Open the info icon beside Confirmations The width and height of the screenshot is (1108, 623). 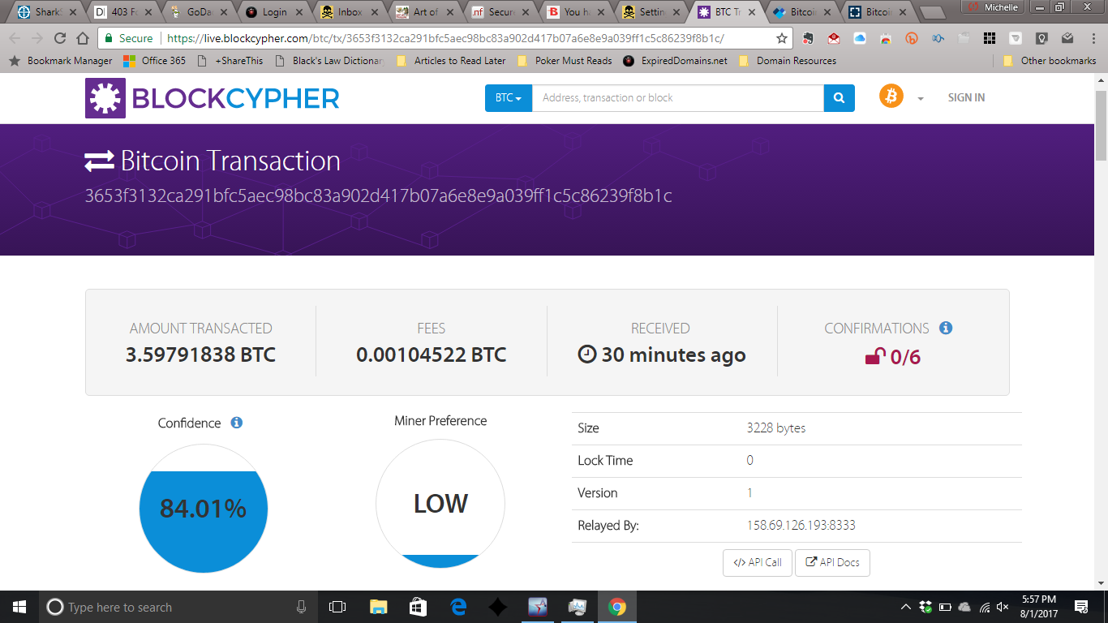pyautogui.click(x=946, y=328)
